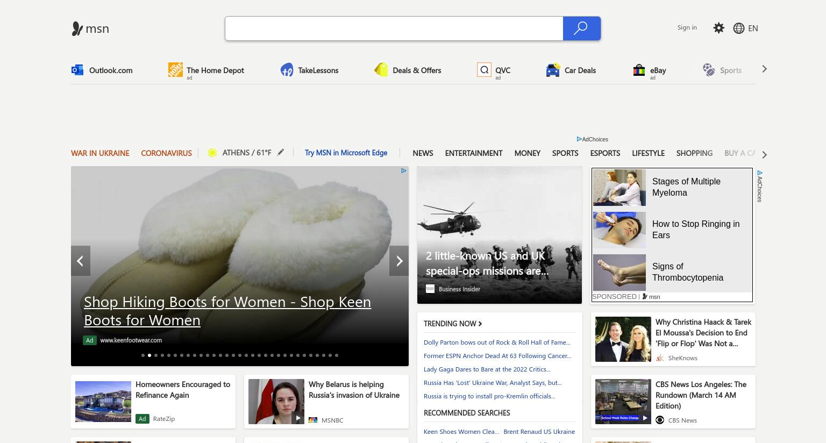The width and height of the screenshot is (826, 443).
Task: Open settings gear icon
Action: point(718,28)
